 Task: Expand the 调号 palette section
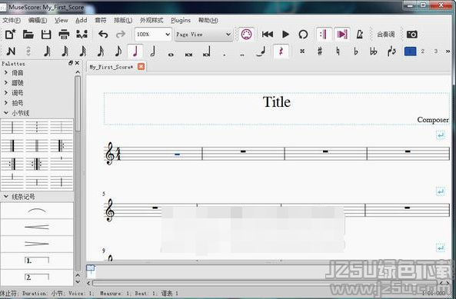coord(18,93)
